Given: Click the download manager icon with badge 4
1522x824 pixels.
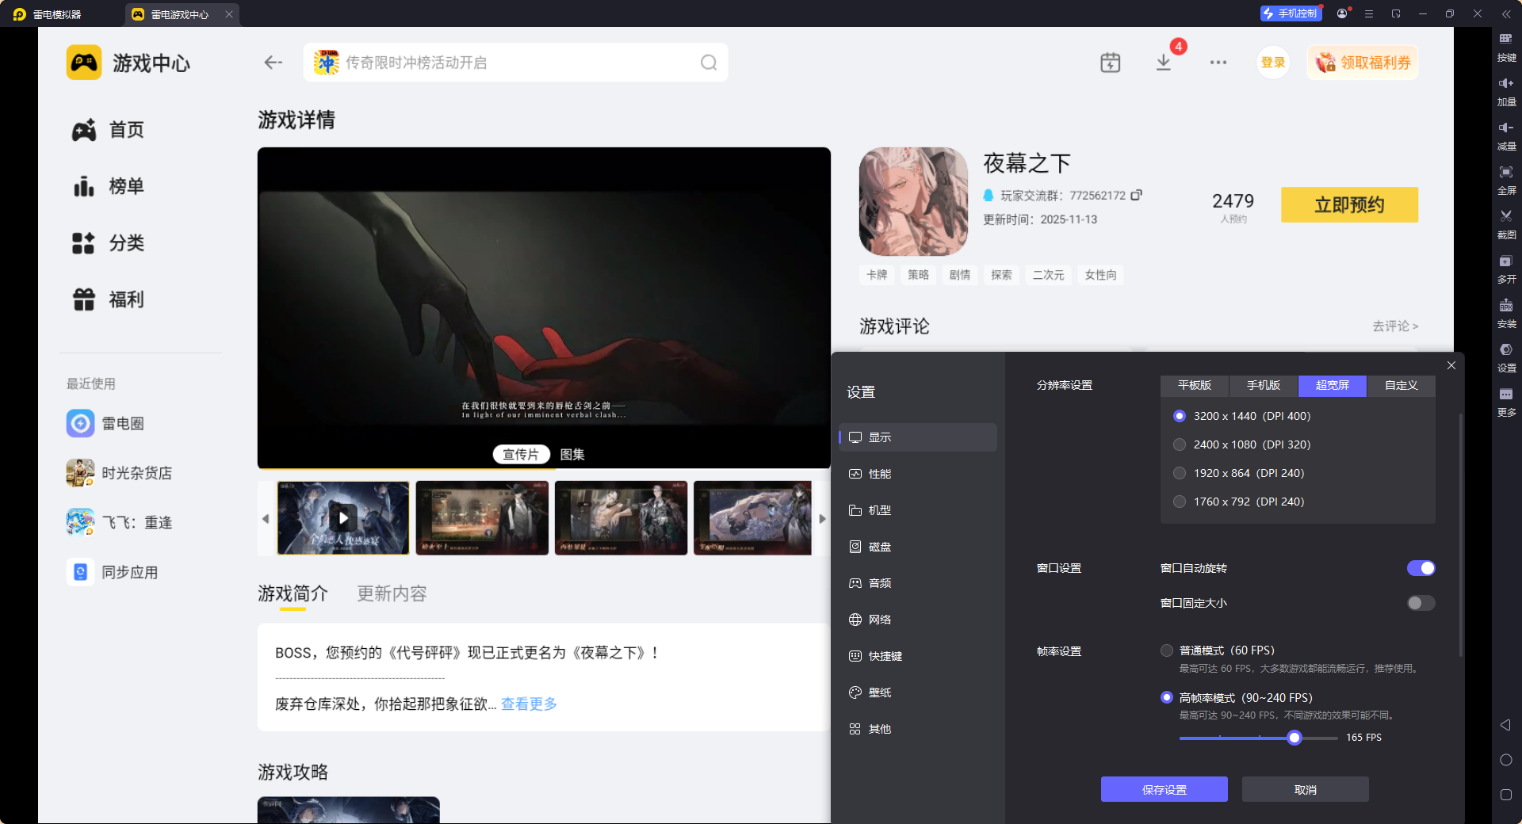Looking at the screenshot, I should 1163,62.
